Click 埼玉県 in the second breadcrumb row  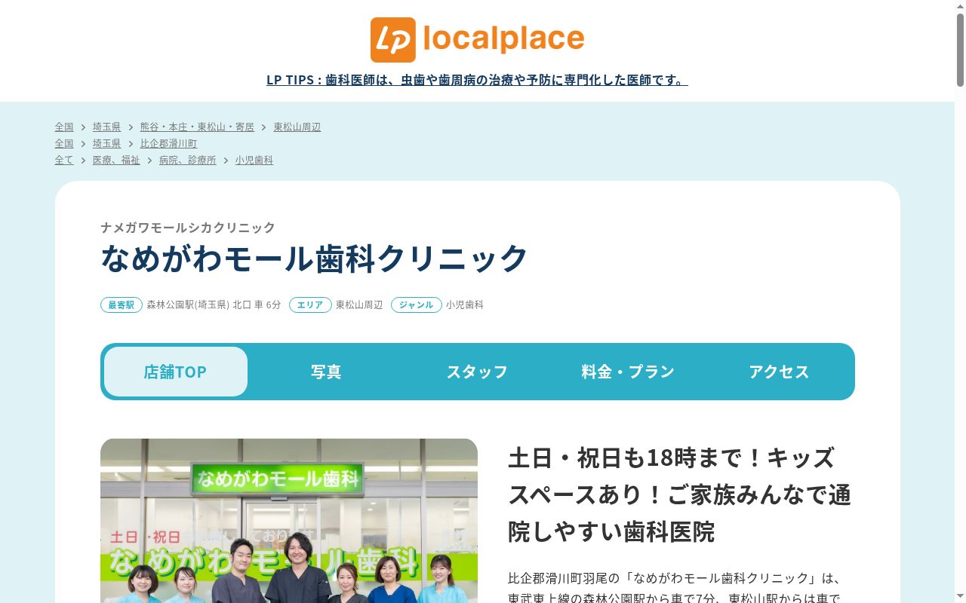106,143
